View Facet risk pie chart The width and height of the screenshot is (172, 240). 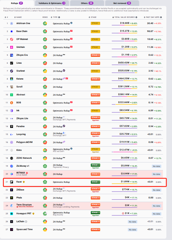point(45,182)
